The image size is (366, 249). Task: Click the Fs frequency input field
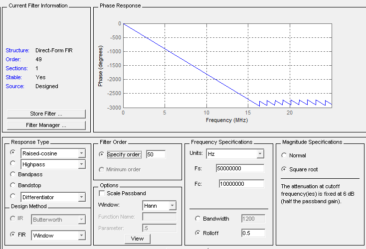pyautogui.click(x=240, y=168)
